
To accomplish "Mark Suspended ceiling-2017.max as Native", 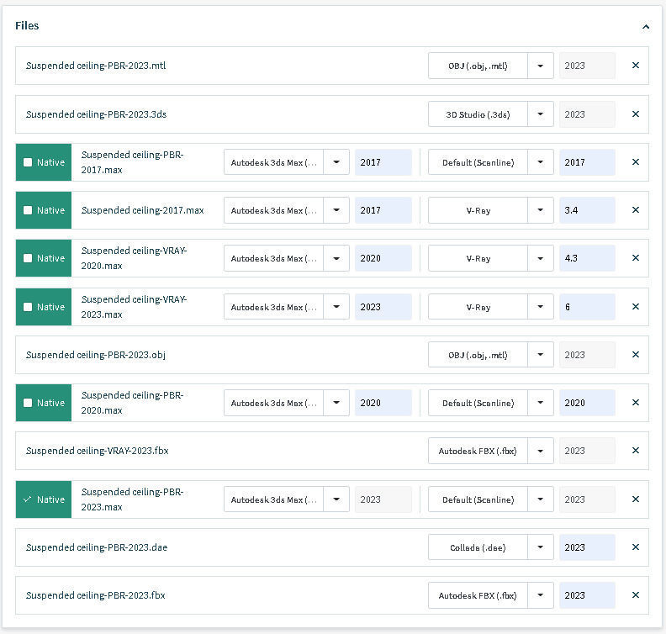I will [28, 210].
